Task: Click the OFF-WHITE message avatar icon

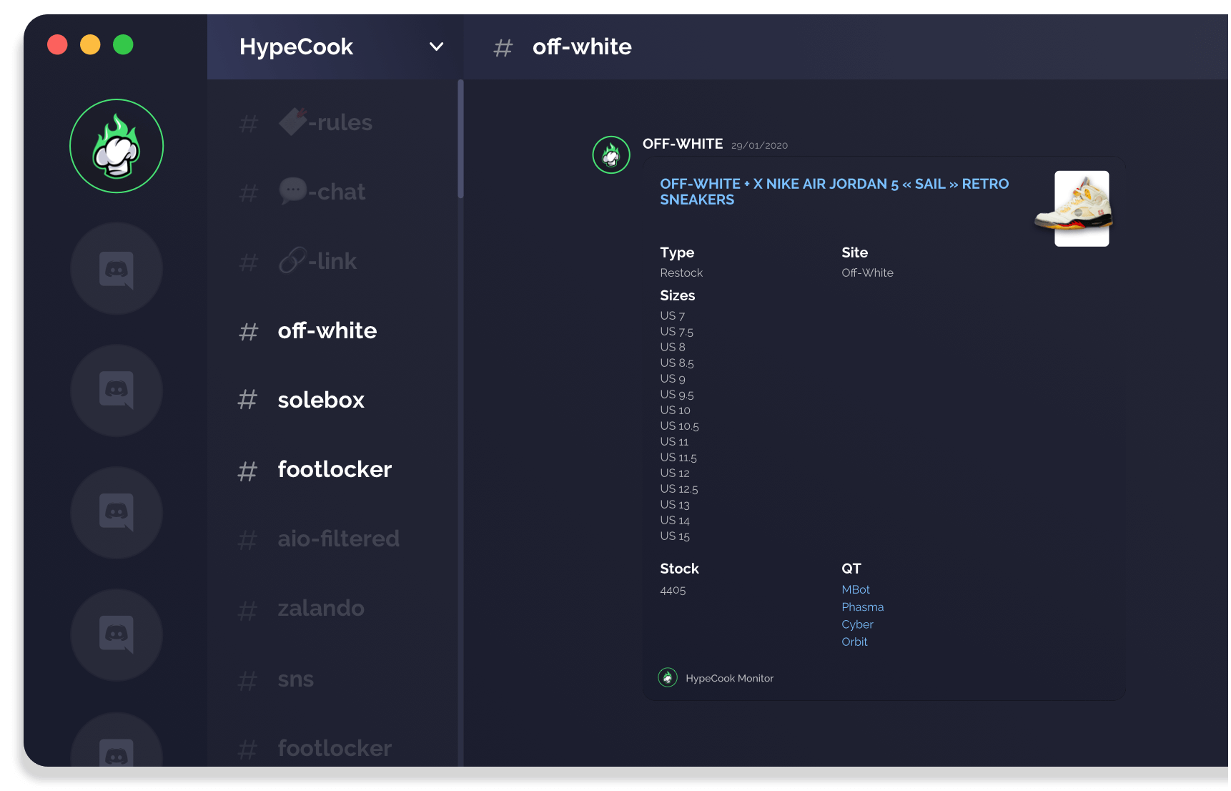Action: [611, 154]
